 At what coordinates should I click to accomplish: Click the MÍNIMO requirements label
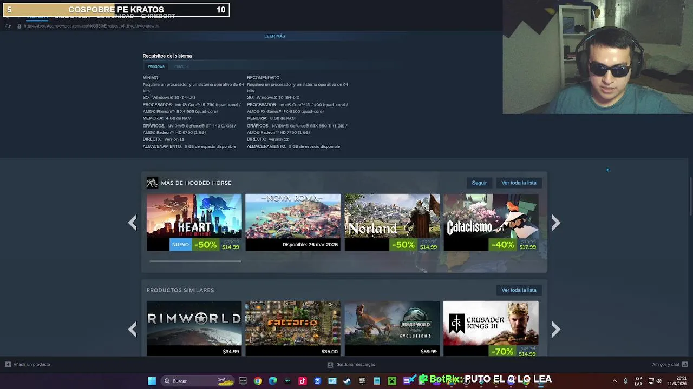[x=151, y=78]
